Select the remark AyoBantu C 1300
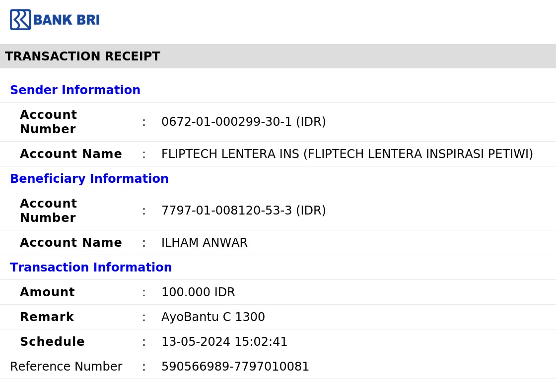The width and height of the screenshot is (556, 379). coord(213,317)
